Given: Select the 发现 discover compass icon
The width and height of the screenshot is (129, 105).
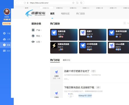Looking at the screenshot, I should coord(4,45).
